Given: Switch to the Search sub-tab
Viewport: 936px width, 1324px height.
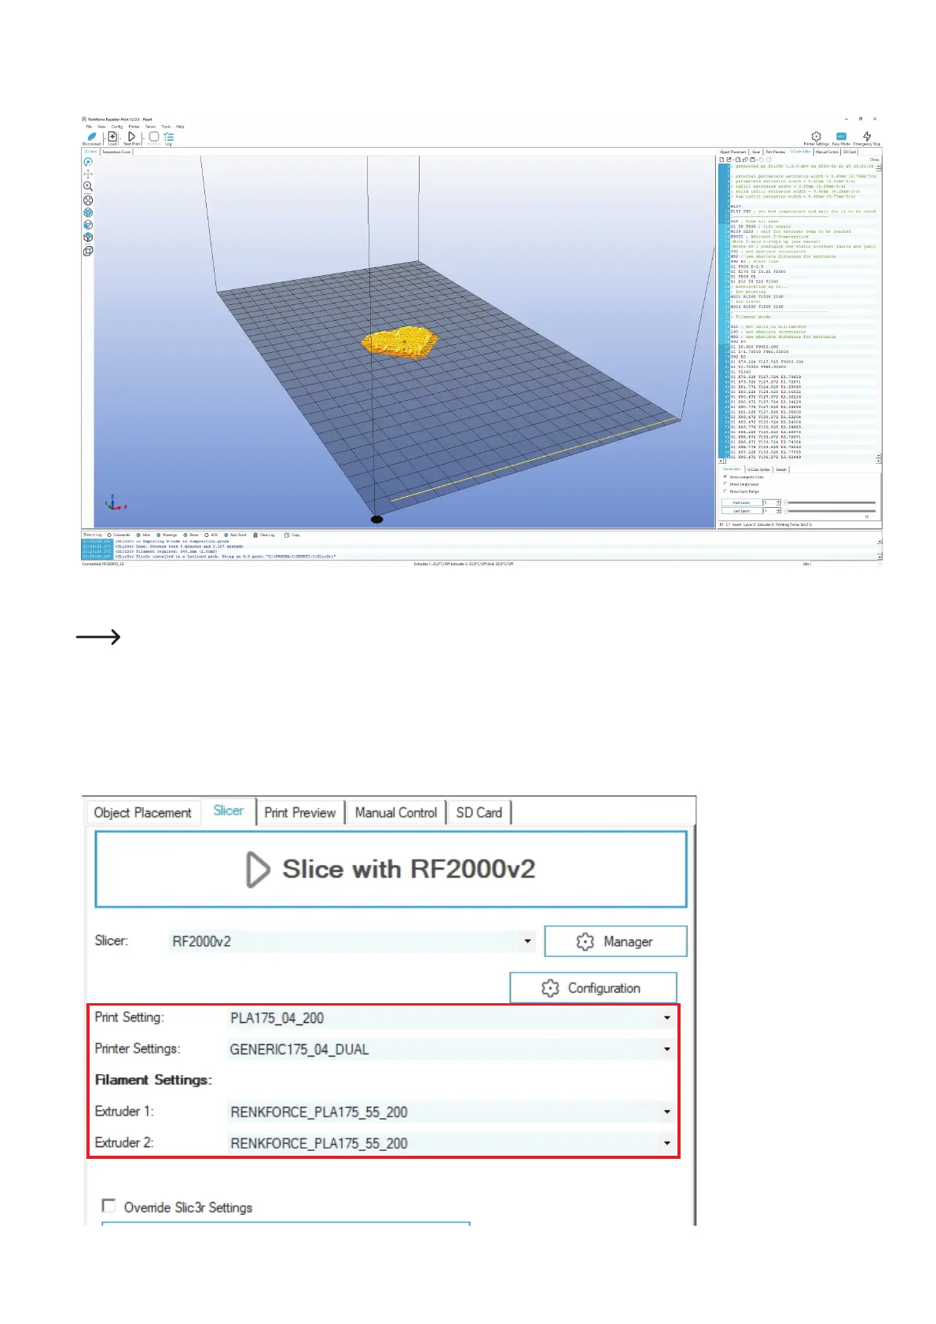Looking at the screenshot, I should pyautogui.click(x=780, y=469).
